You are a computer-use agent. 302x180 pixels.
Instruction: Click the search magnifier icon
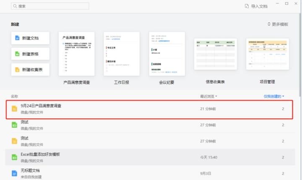pos(15,6)
